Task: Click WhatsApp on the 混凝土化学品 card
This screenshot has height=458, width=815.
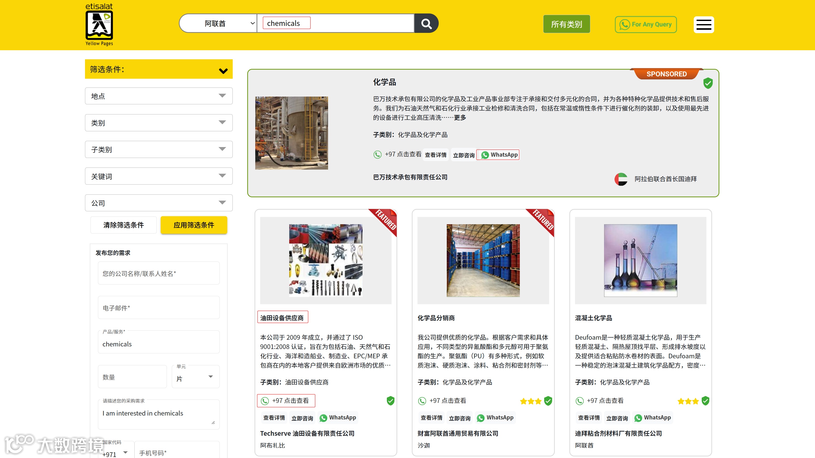Action: point(652,418)
